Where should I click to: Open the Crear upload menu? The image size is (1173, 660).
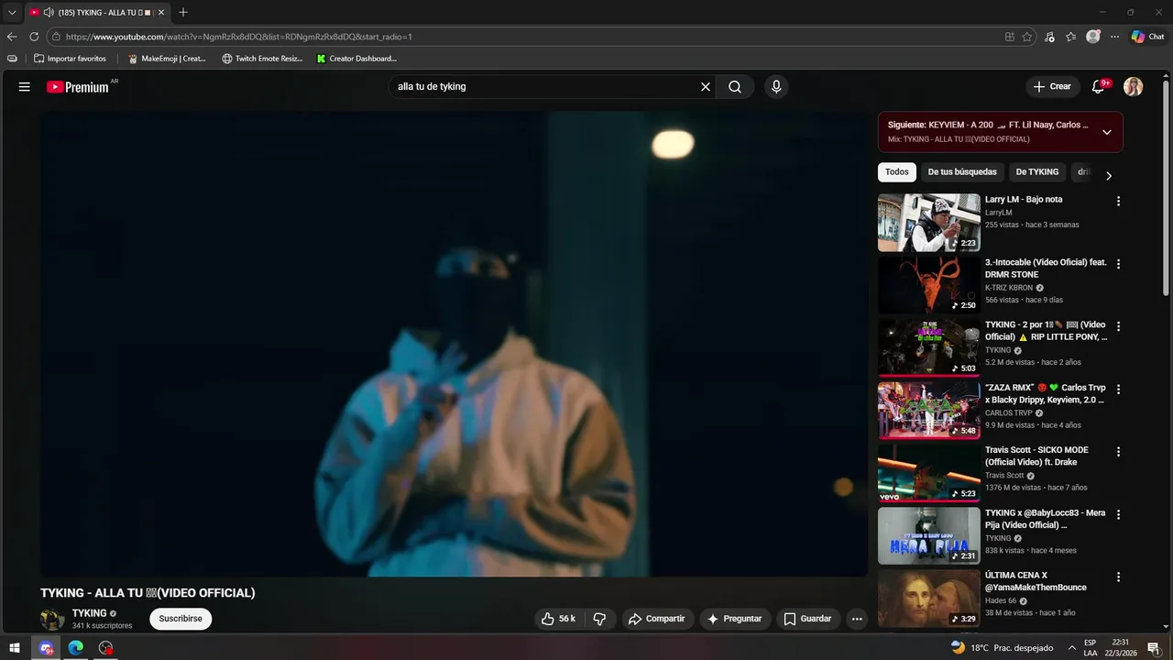click(x=1052, y=87)
